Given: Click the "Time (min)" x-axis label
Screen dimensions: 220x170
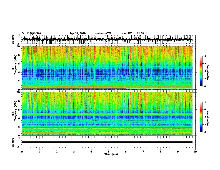Looking at the screenshot, I should [111, 154].
